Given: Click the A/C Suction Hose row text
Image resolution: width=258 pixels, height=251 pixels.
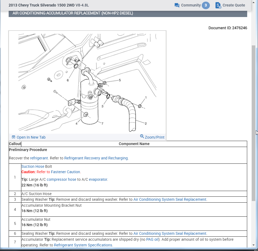Looking at the screenshot, I should 37,194.
